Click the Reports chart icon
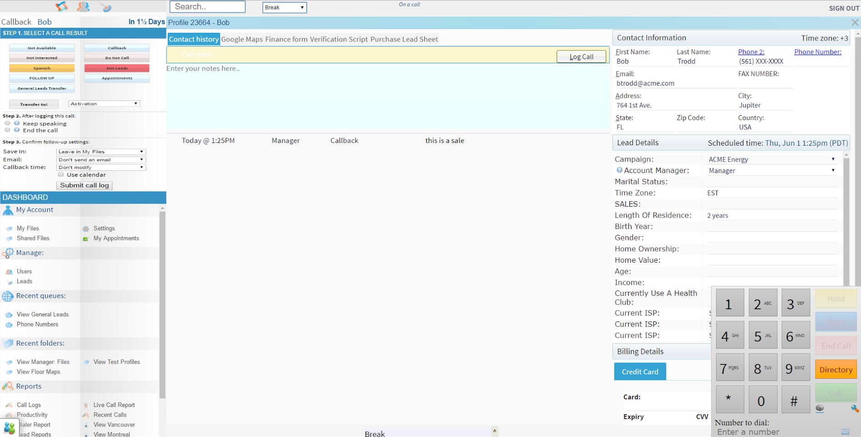The image size is (861, 437). click(8, 386)
